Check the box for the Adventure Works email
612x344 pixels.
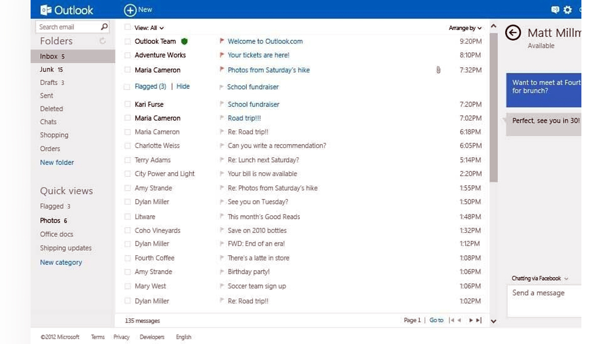pyautogui.click(x=127, y=55)
